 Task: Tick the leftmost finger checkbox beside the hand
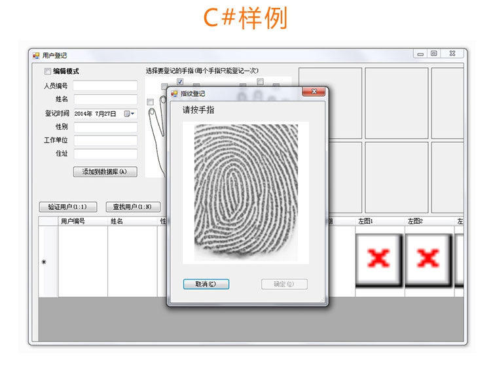(151, 102)
